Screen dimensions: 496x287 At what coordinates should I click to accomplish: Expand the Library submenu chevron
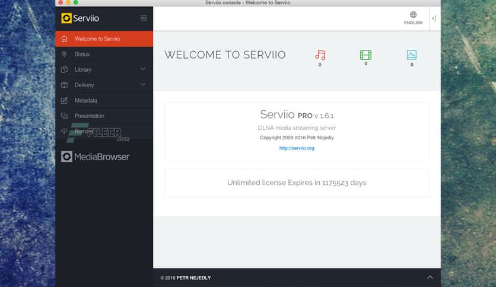143,69
